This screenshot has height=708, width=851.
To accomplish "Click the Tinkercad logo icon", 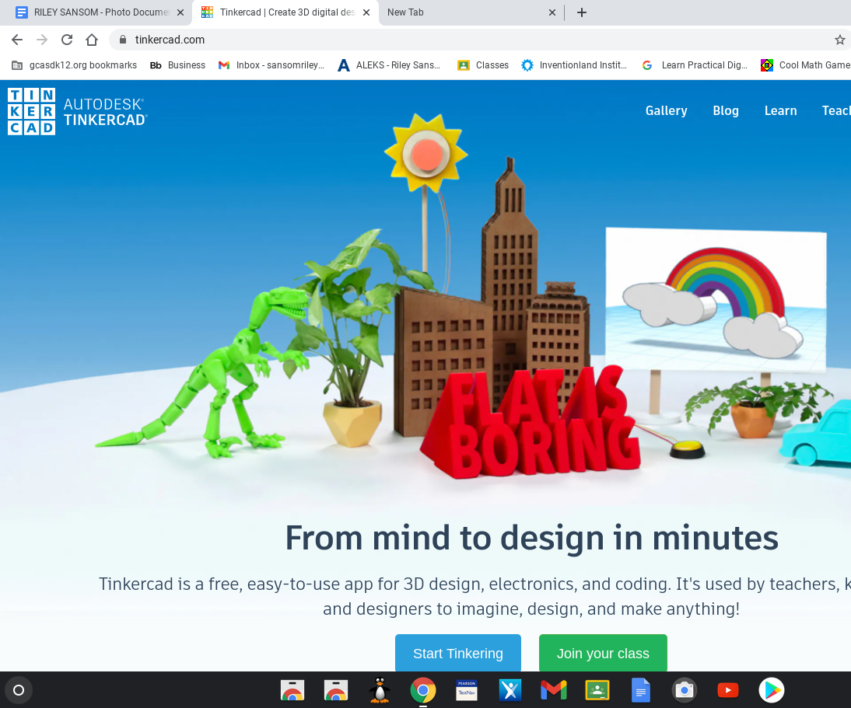I will coord(31,110).
